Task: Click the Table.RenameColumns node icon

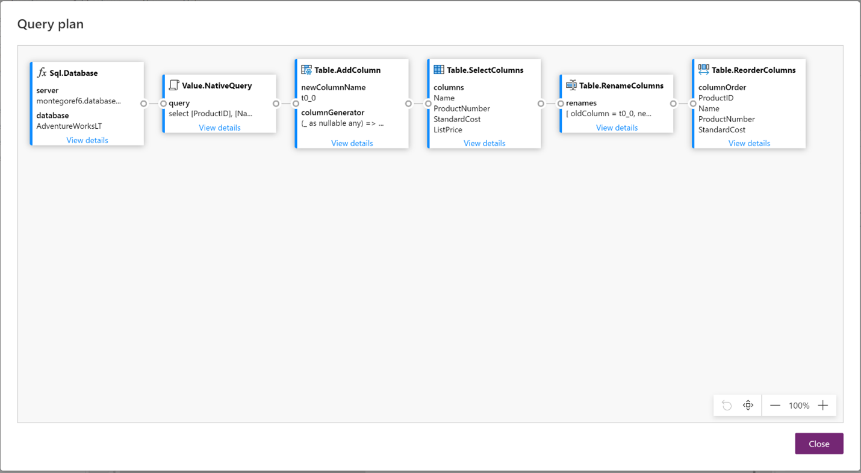Action: click(x=571, y=85)
